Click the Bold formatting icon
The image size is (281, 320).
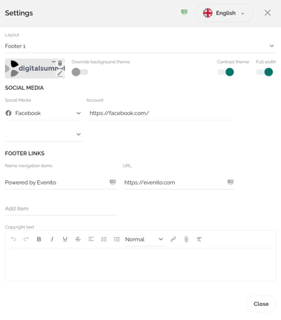pyautogui.click(x=39, y=239)
